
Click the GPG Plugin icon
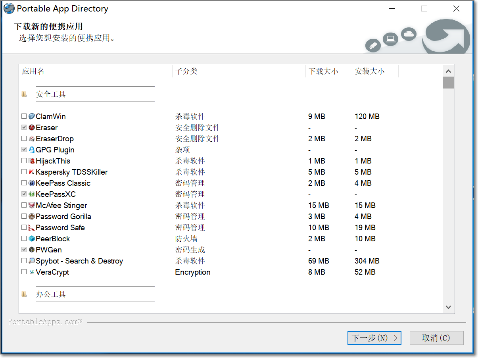[32, 150]
